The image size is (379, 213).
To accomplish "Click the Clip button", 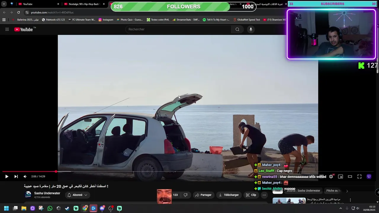I will click(x=251, y=195).
